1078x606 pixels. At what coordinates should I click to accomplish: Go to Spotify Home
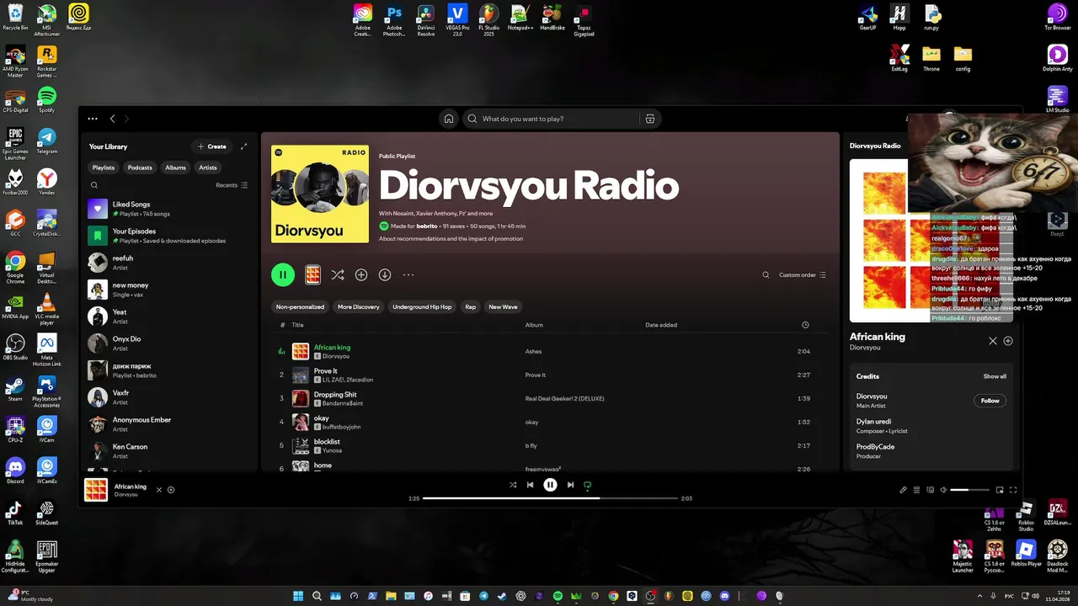449,119
